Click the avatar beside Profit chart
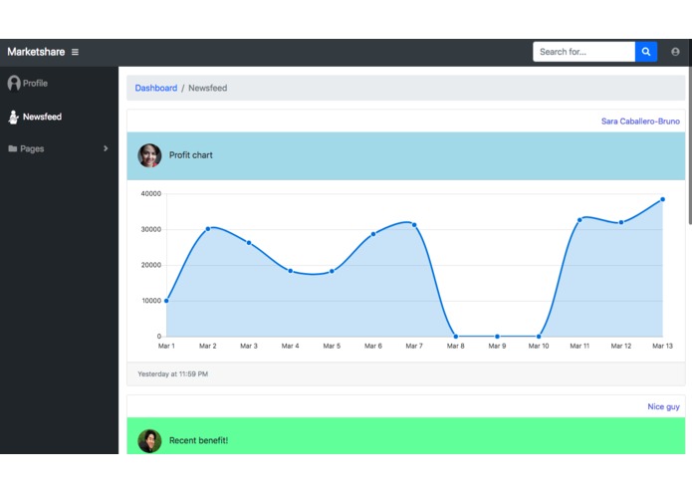Screen dimensions: 692x492 pos(149,155)
